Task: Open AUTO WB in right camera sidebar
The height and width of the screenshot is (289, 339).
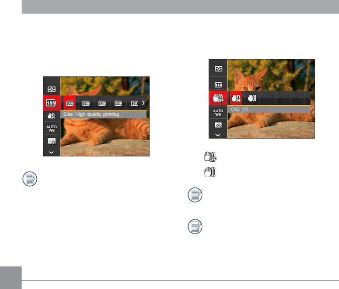Action: 218,112
